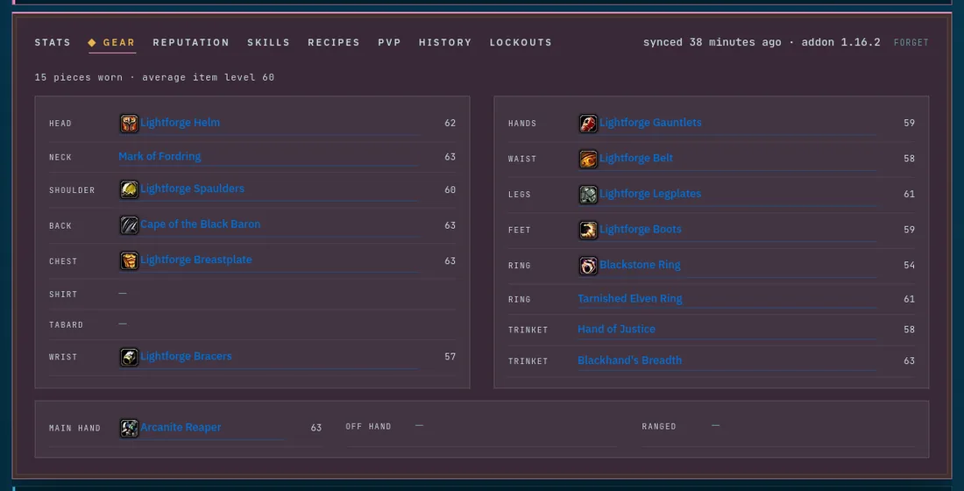Click the Lightforge Belt icon
Screen dimensions: 964x491
tap(588, 160)
